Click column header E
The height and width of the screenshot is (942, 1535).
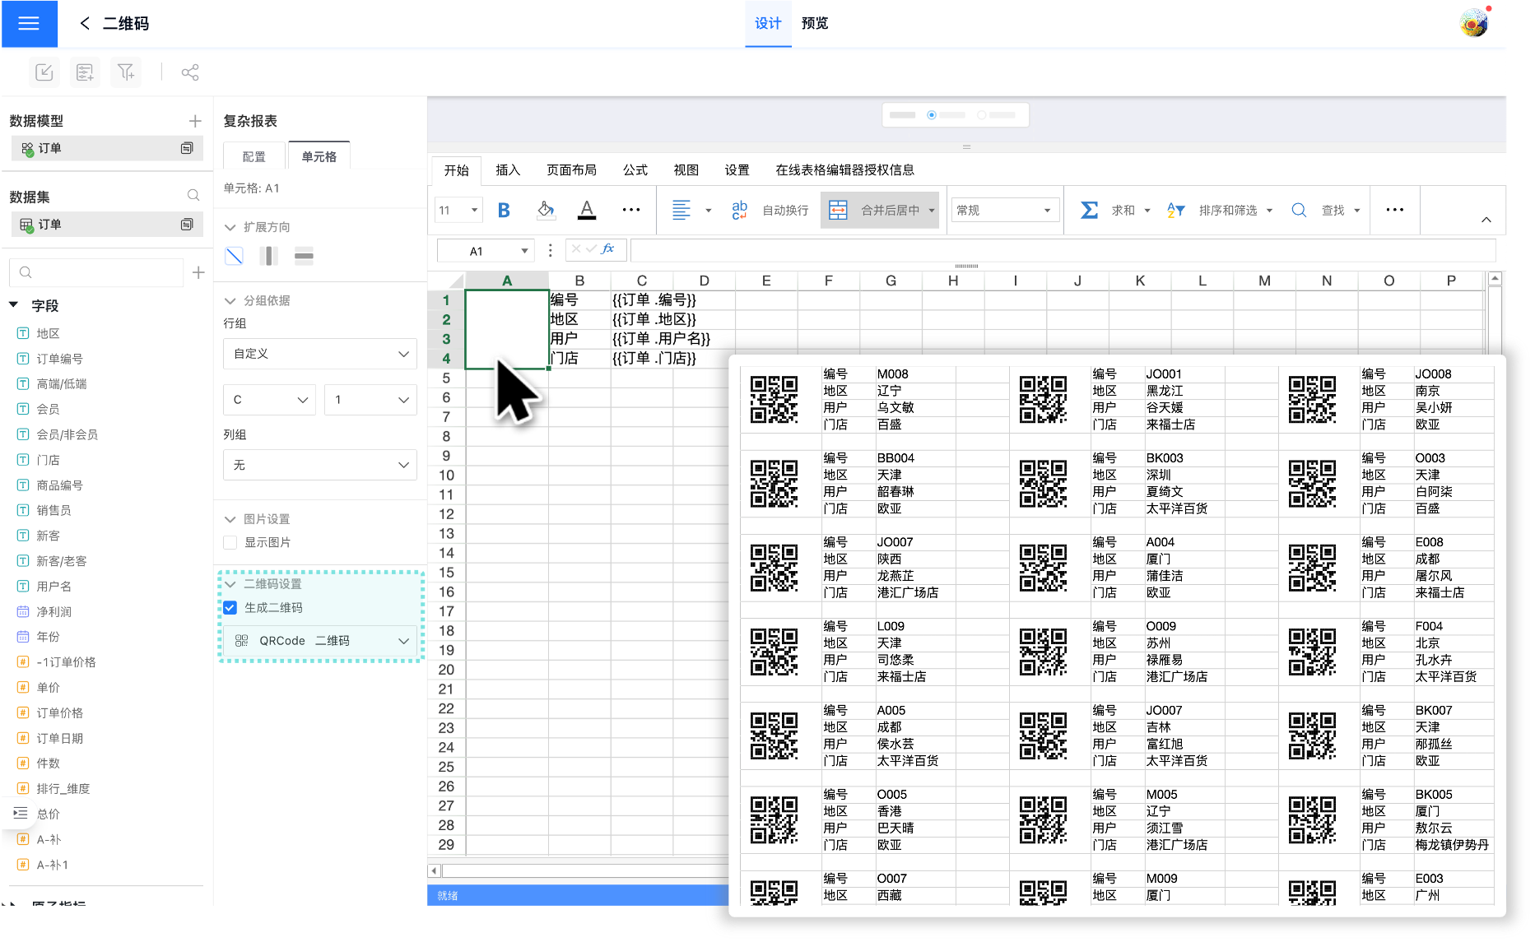pos(766,281)
